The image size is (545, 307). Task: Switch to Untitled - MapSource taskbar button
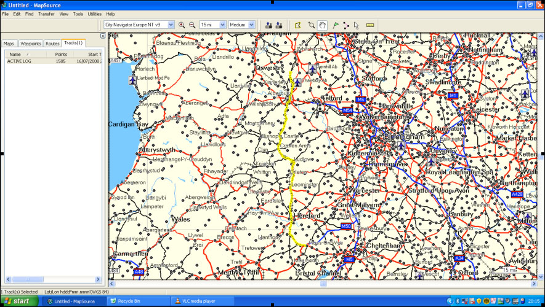[x=75, y=301]
